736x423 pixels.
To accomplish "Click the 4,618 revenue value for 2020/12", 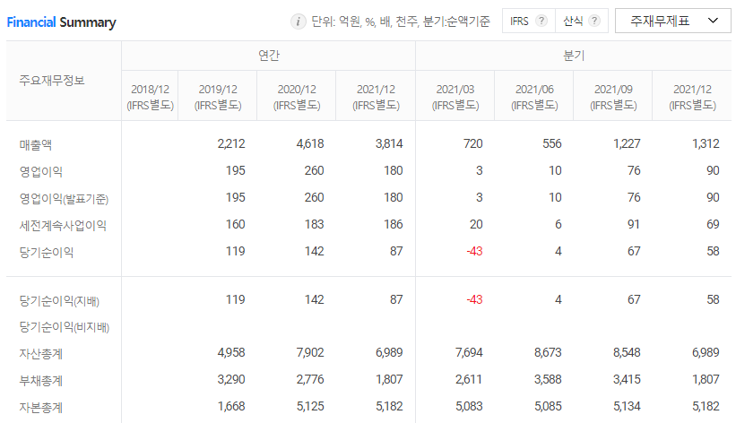I will pos(310,143).
